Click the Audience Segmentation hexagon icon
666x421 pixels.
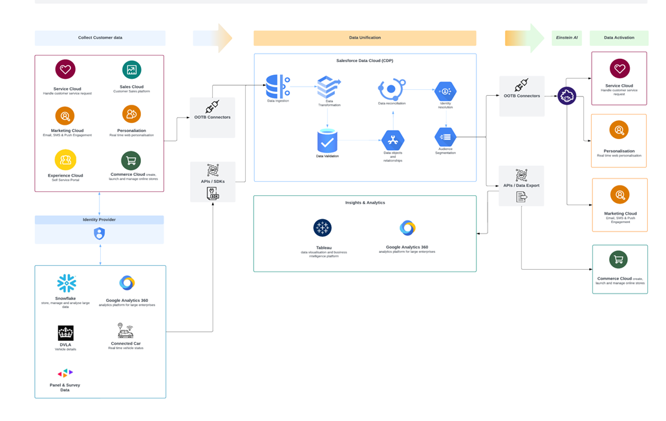point(446,136)
